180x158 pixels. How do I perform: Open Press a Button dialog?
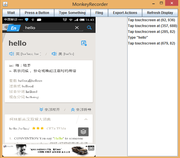click(x=37, y=13)
